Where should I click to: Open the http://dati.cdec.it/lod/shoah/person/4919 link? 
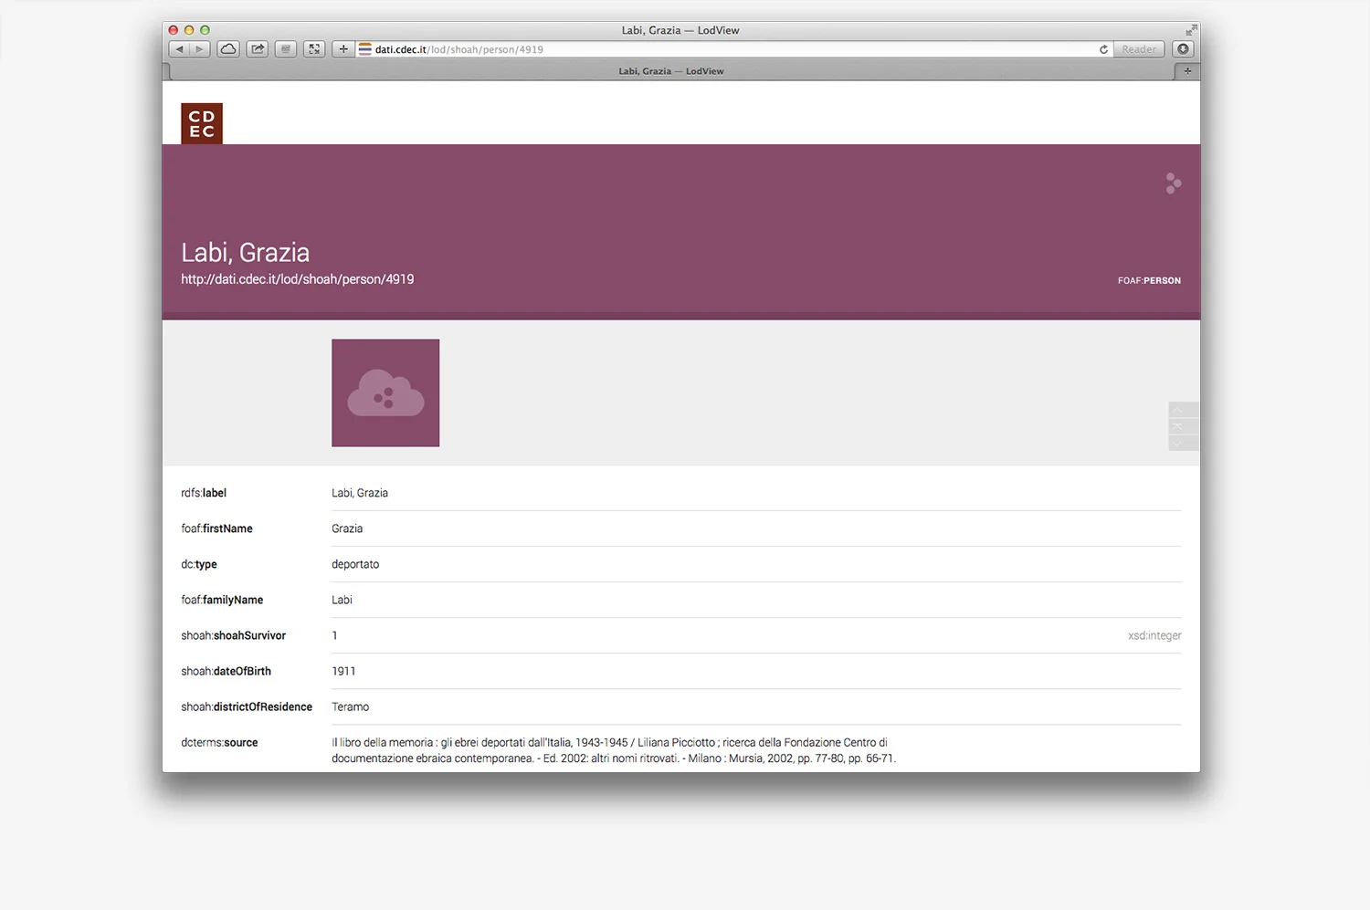point(298,279)
